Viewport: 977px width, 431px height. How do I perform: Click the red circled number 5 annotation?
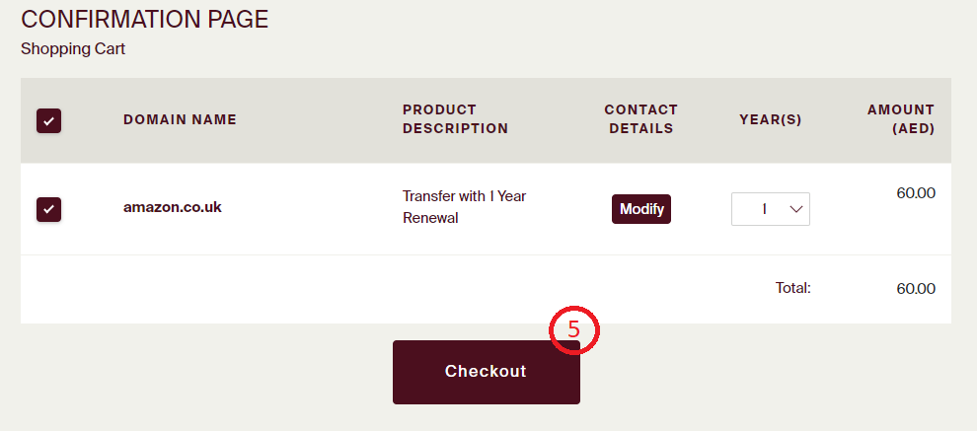click(x=575, y=331)
